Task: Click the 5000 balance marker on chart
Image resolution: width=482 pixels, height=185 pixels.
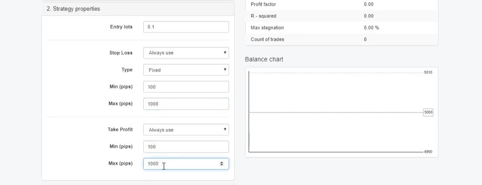Action: click(x=428, y=112)
